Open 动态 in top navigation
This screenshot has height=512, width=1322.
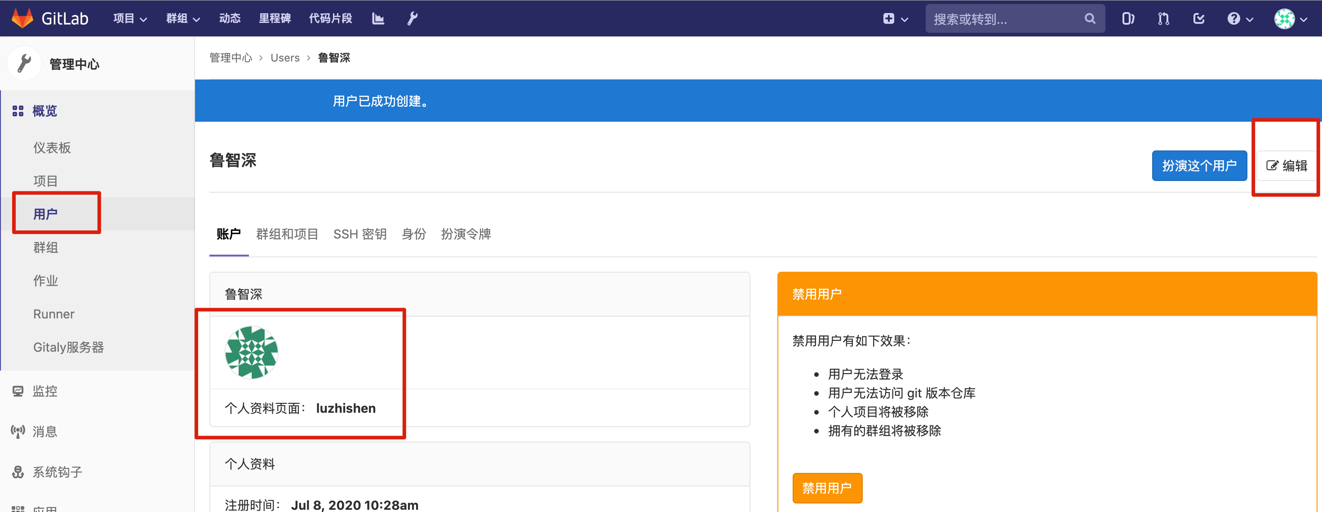(x=230, y=18)
